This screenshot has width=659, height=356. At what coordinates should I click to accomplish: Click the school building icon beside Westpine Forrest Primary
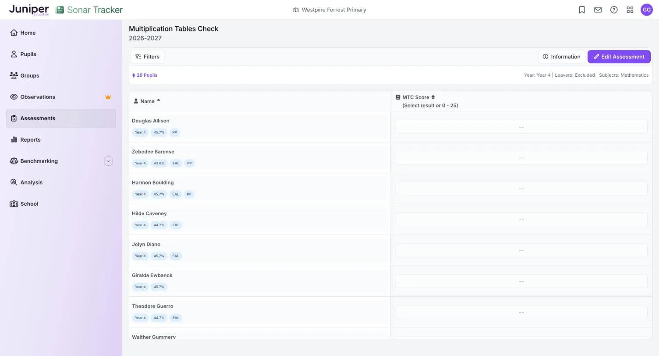tap(296, 10)
